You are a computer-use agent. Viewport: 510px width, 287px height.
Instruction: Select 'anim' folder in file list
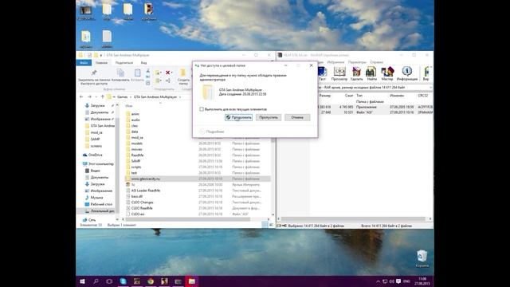click(133, 114)
